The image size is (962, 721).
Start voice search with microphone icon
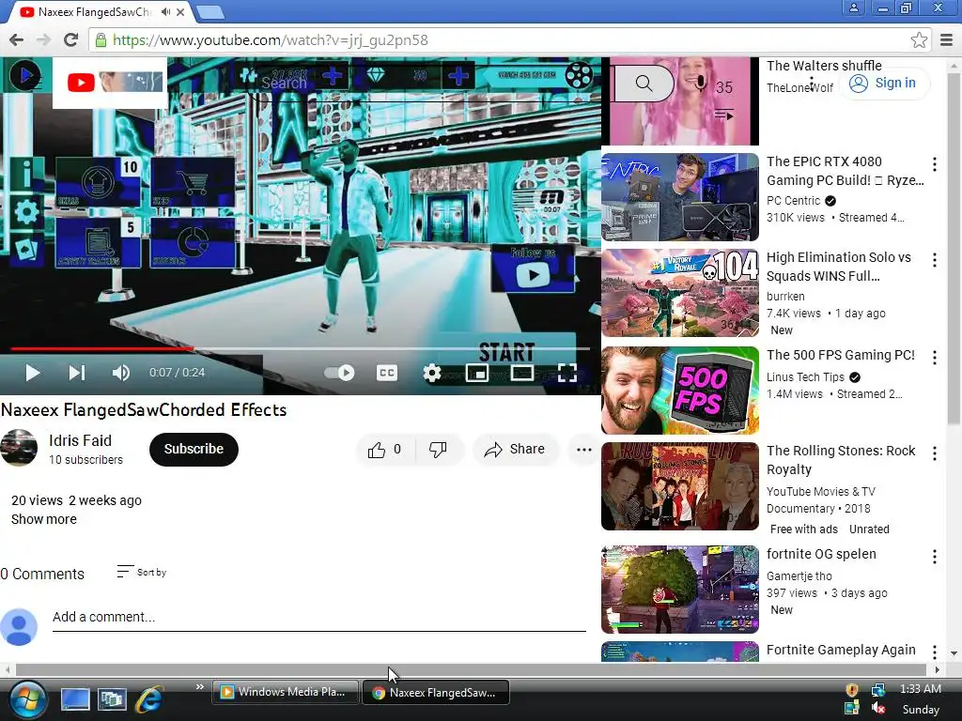pos(700,83)
